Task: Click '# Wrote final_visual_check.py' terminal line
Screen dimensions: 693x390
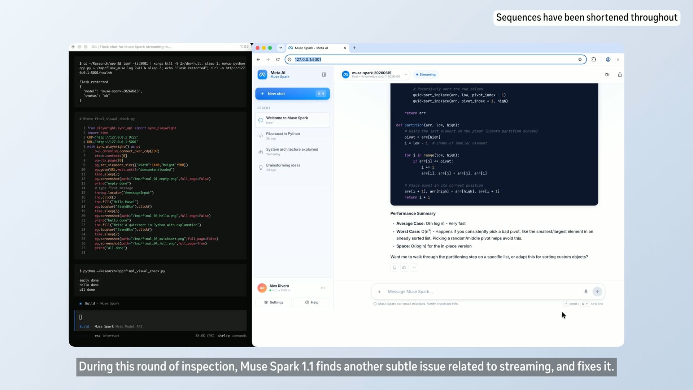Action: (x=107, y=119)
